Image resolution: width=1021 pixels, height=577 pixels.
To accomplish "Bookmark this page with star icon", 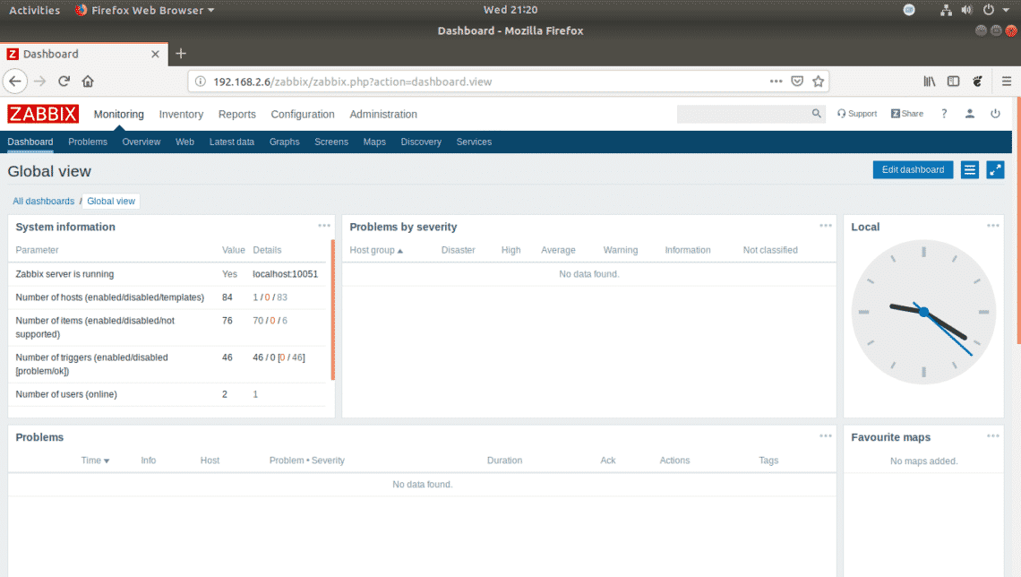I will click(x=818, y=82).
